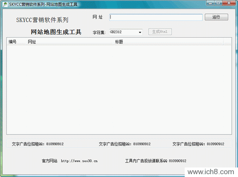Click the last 文字广告位招租QQ ad text
Screen dimensions: 238x177
198,144
